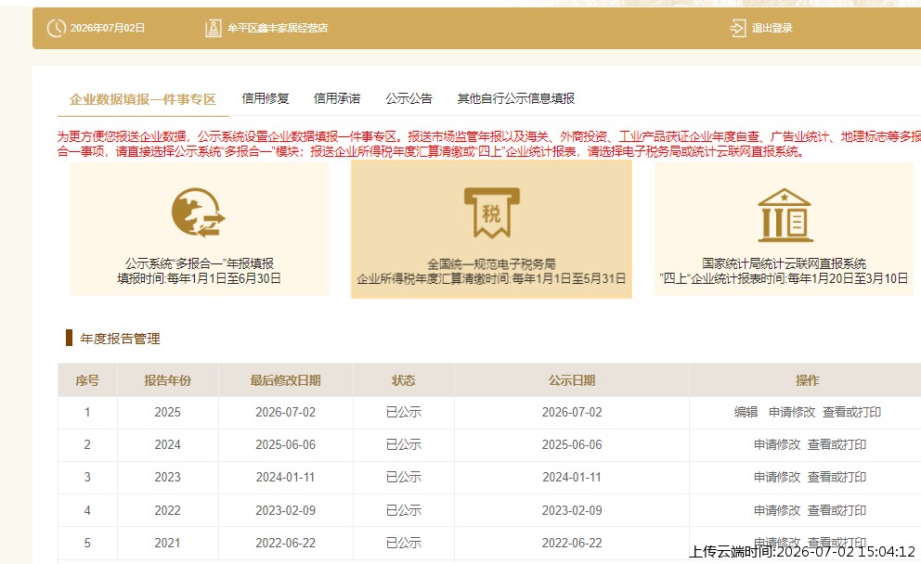Open the enterprise name 阜平区鑫丰家居经营店
Image resolution: width=921 pixels, height=564 pixels.
(x=278, y=28)
